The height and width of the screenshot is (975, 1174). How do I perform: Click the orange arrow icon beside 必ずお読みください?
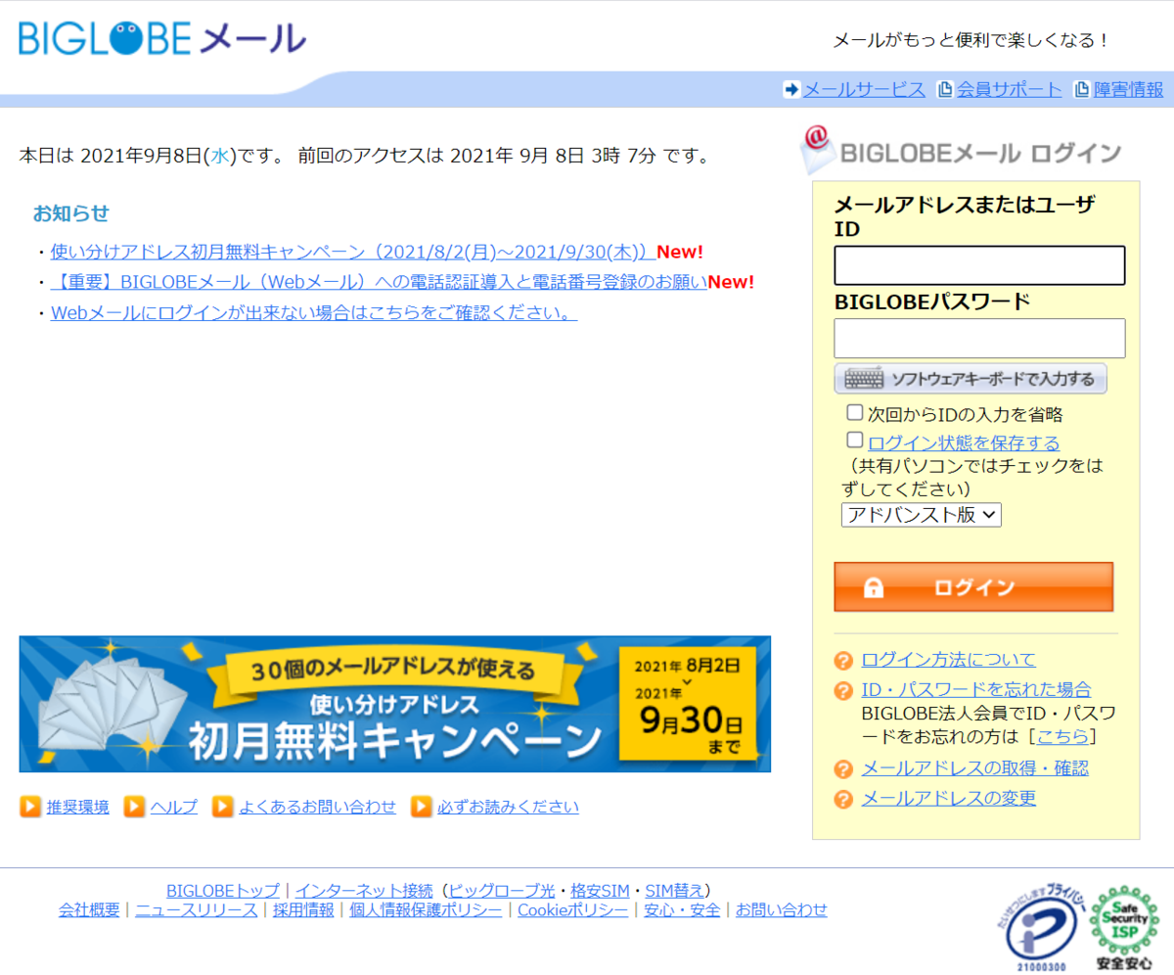pos(422,807)
